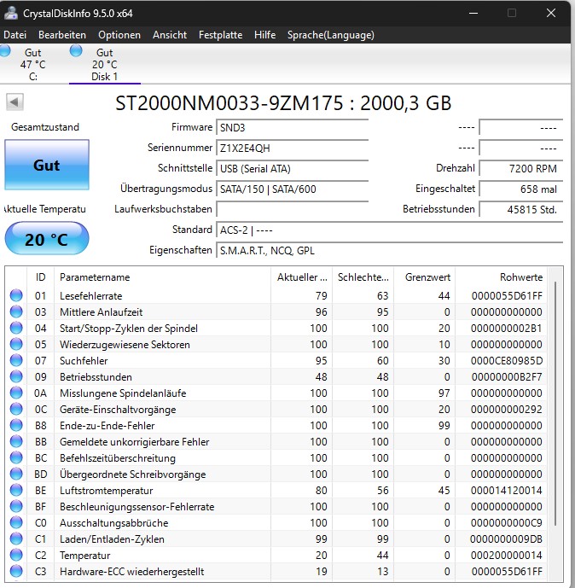Click the Firmware field SND3
575x588 pixels.
(292, 128)
